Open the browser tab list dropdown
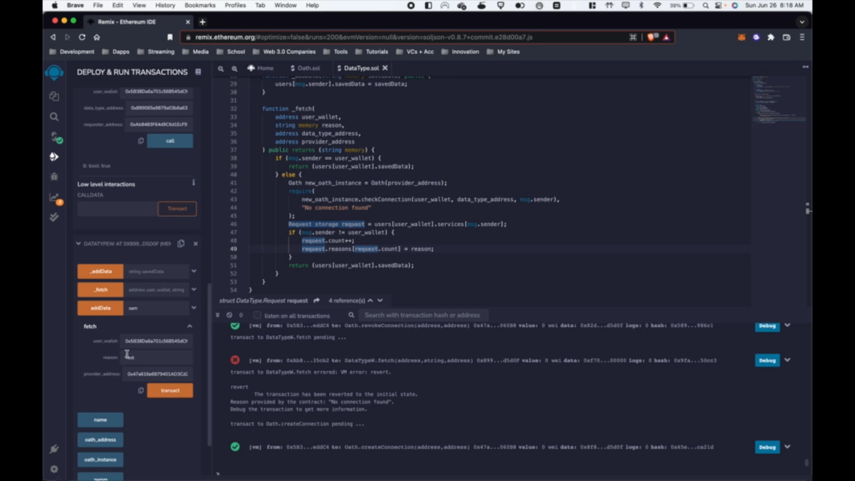 (x=802, y=22)
